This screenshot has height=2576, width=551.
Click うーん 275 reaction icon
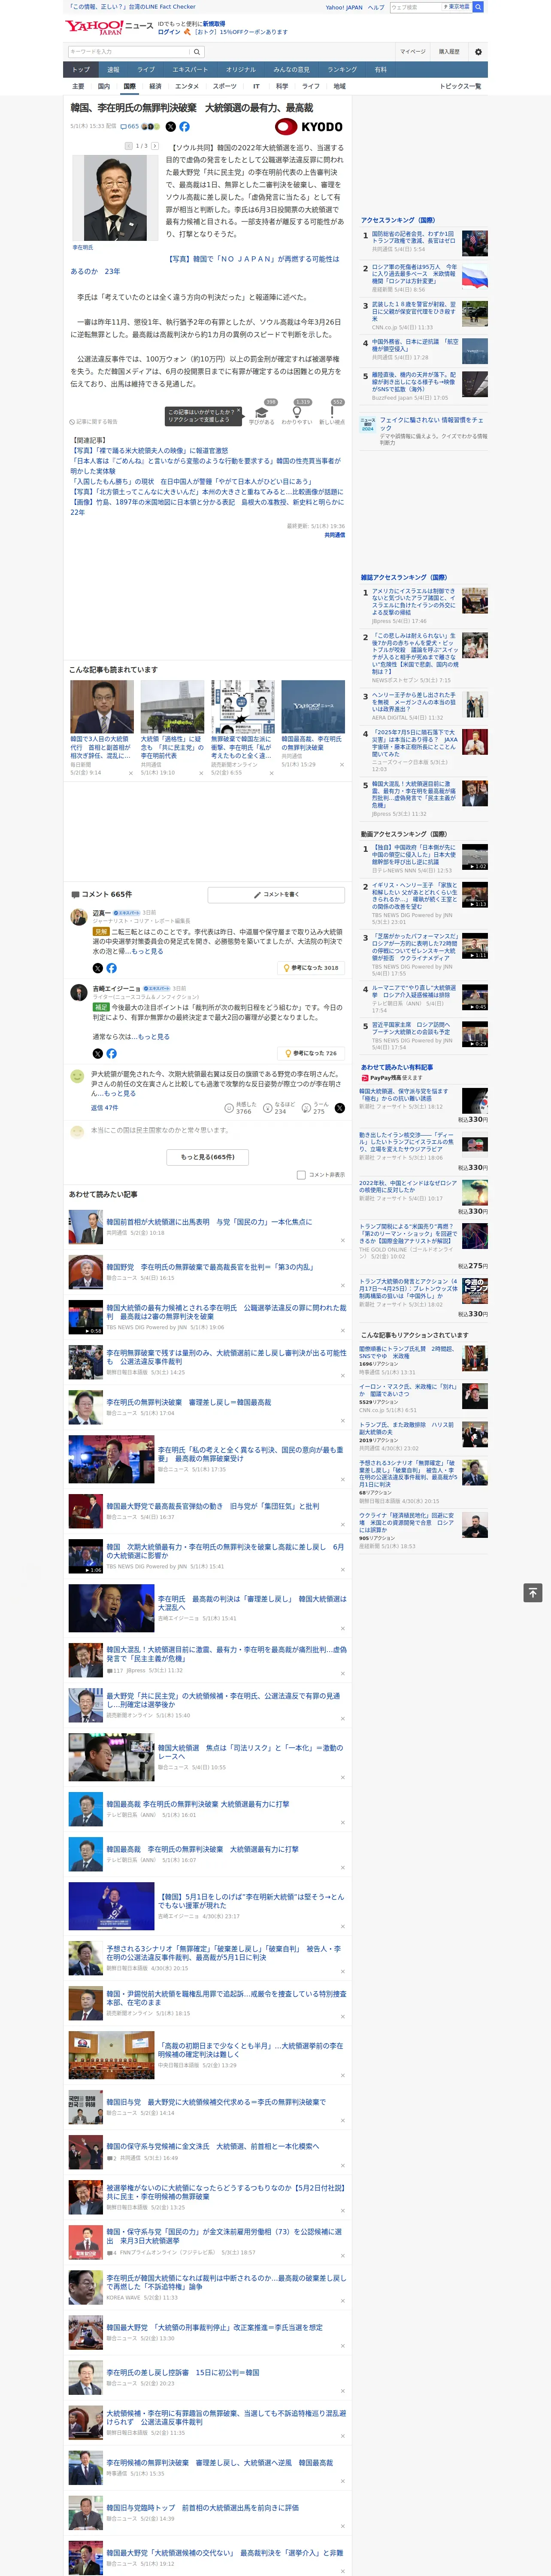point(306,1108)
